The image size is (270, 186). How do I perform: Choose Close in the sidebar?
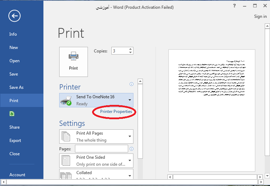[x=14, y=154]
